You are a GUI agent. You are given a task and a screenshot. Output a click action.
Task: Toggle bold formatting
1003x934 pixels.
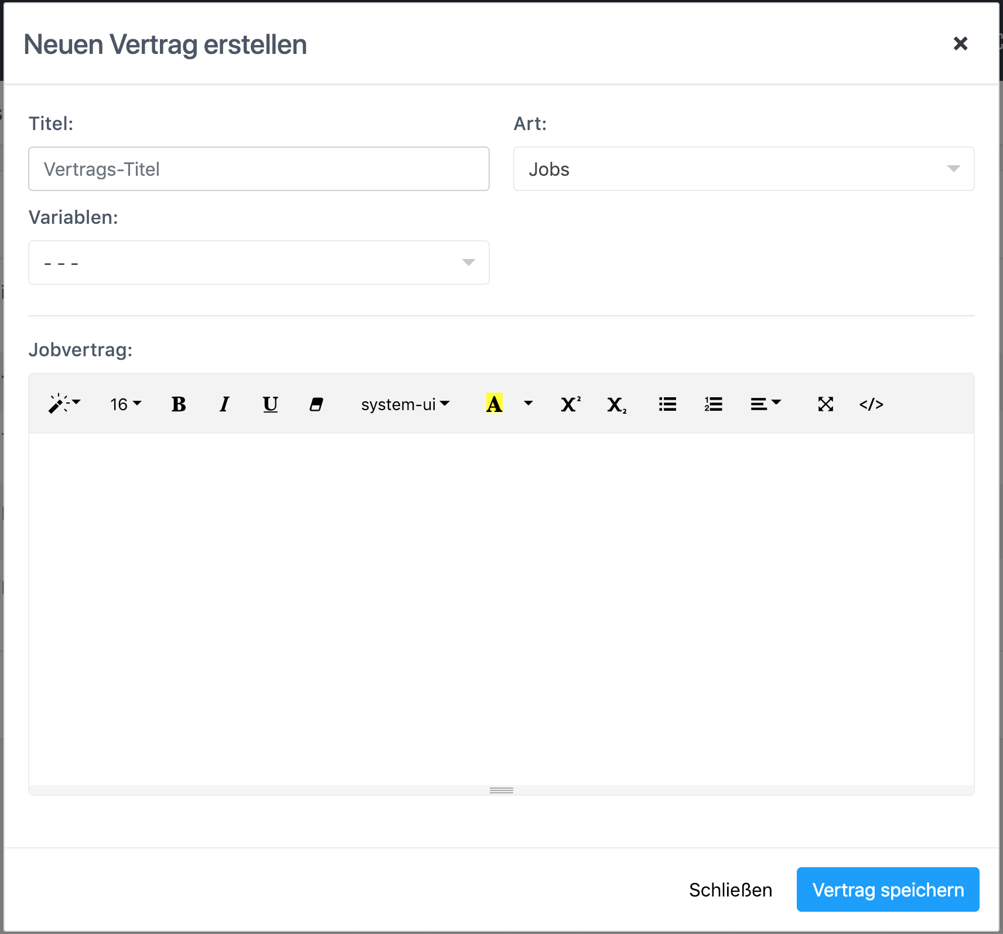coord(179,404)
